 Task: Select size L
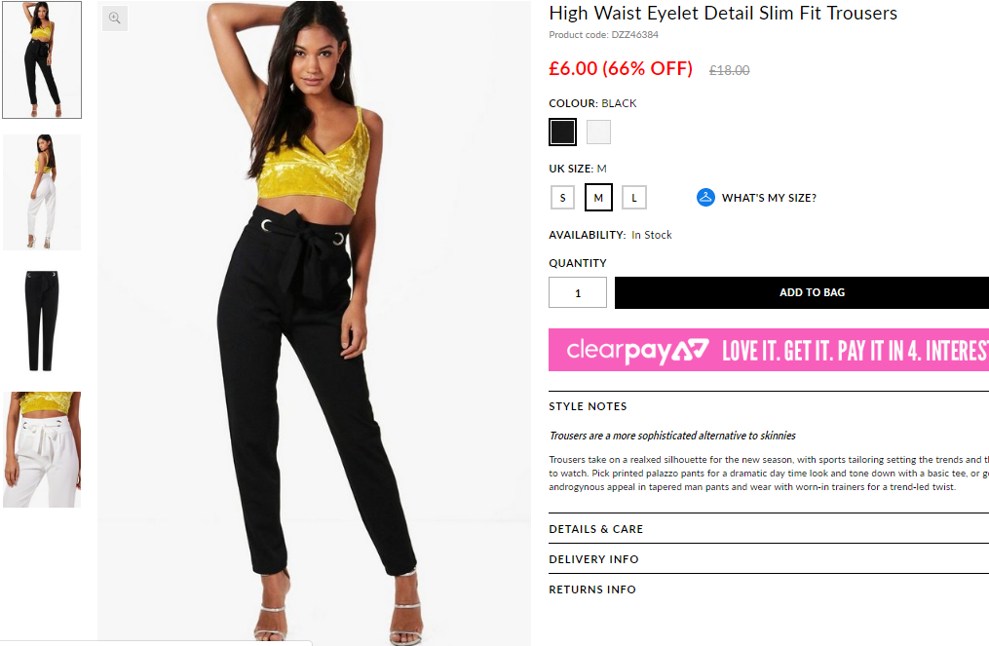[634, 198]
